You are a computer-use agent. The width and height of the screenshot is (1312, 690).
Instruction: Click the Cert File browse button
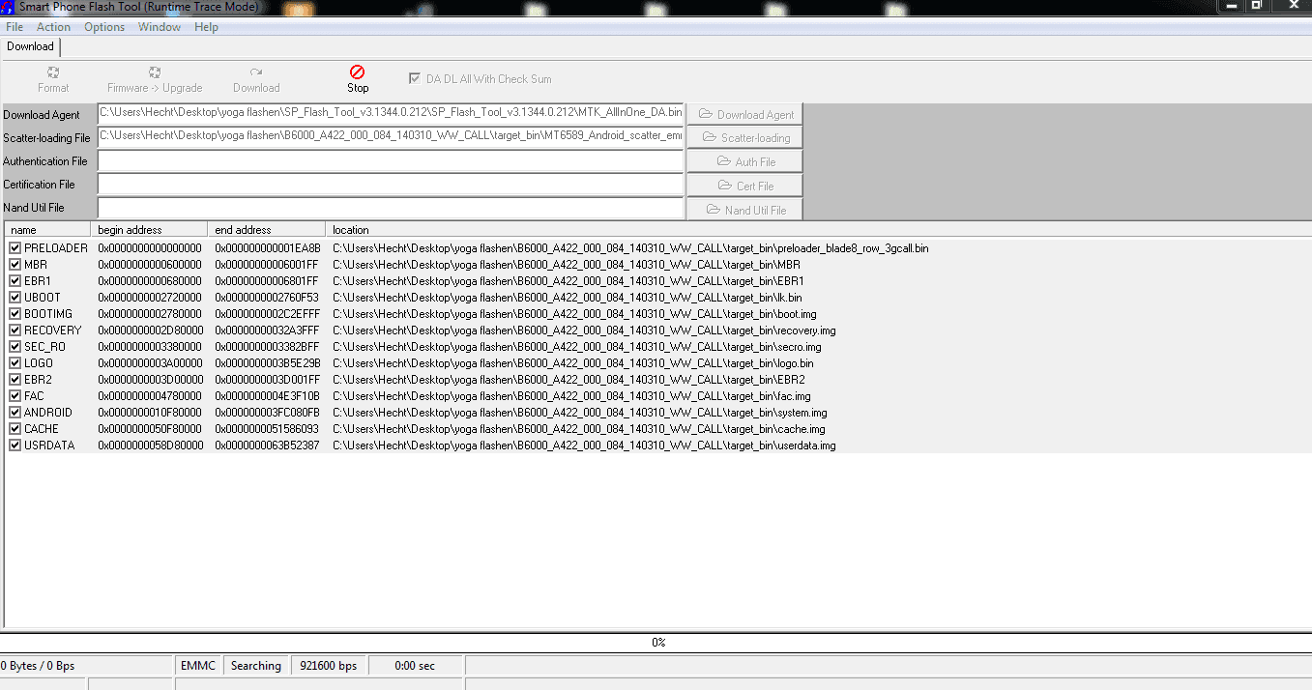coord(744,186)
